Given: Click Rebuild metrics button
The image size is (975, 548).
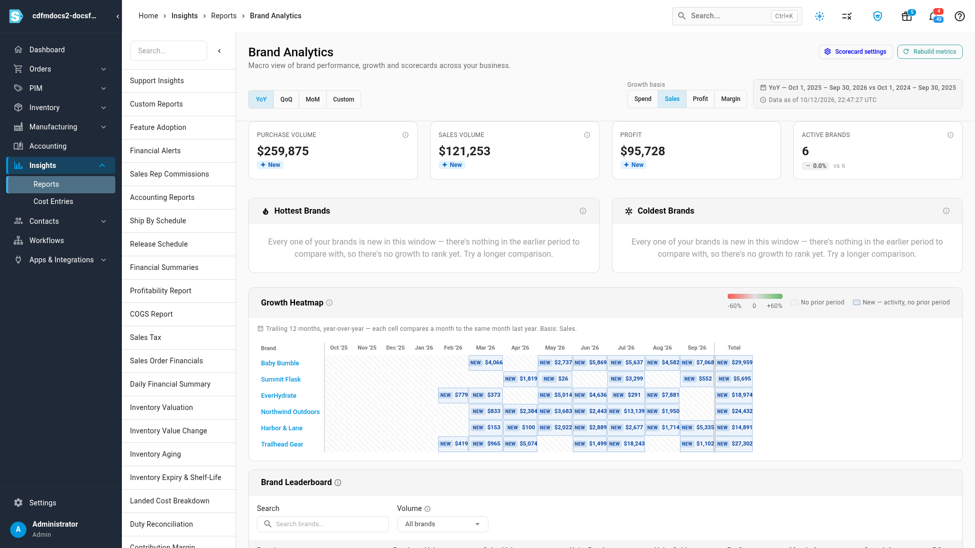Looking at the screenshot, I should pyautogui.click(x=930, y=52).
